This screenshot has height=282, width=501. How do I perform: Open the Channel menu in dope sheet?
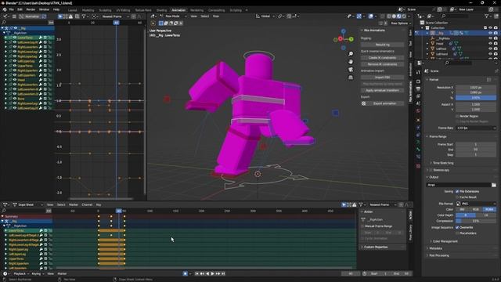(87, 204)
